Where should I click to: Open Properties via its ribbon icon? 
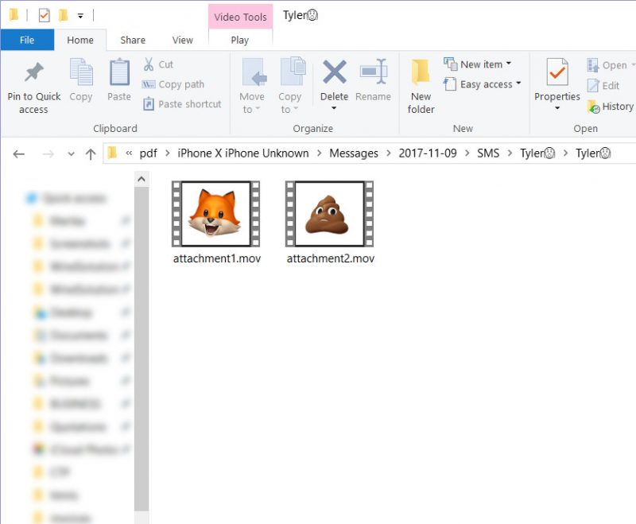coord(556,80)
